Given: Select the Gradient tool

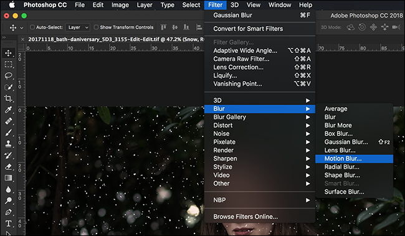Looking at the screenshot, I should [x=8, y=178].
